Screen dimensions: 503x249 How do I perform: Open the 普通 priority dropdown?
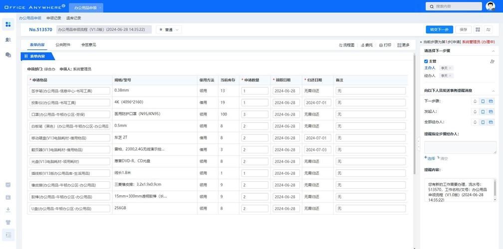169,29
